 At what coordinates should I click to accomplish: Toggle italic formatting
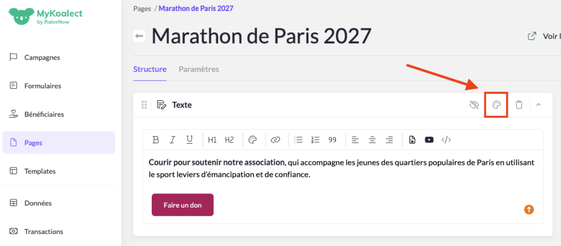[x=173, y=140]
